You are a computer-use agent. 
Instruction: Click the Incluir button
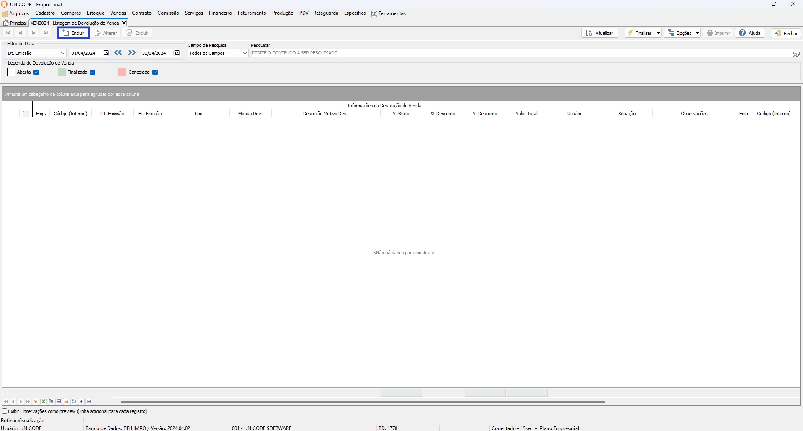point(74,33)
